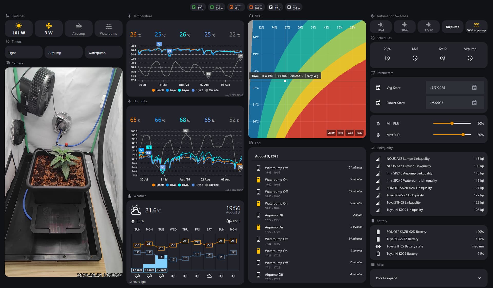Toggle the Airpump switch tile
Screen dimensions: 493x288
click(x=79, y=28)
